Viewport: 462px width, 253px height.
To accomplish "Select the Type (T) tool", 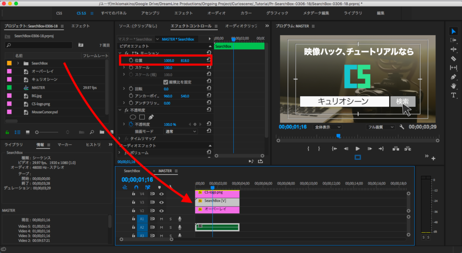I will [x=453, y=95].
